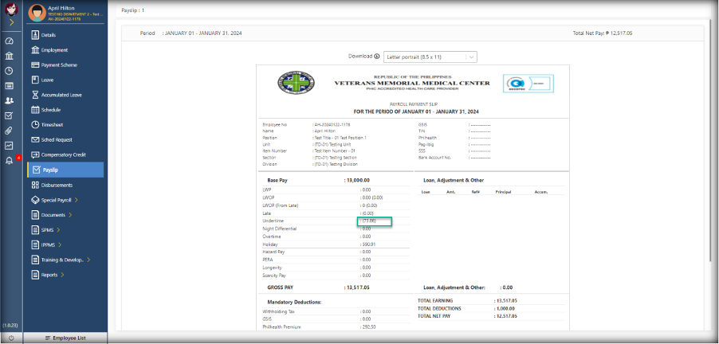Click the power icon at the bottom left
Image resolution: width=719 pixels, height=344 pixels.
(10, 338)
